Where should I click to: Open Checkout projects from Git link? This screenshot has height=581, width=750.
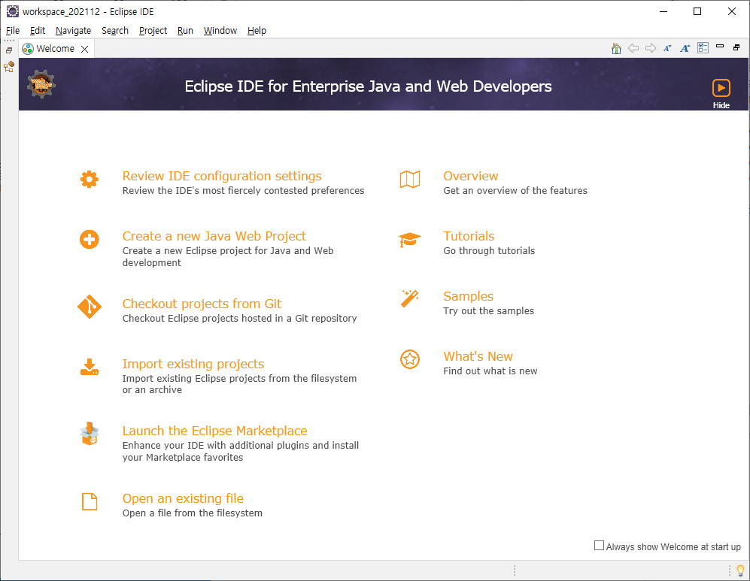coord(202,304)
